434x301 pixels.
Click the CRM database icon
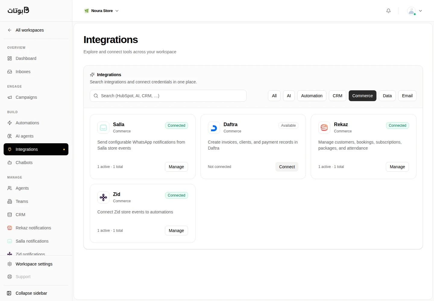tap(10, 215)
